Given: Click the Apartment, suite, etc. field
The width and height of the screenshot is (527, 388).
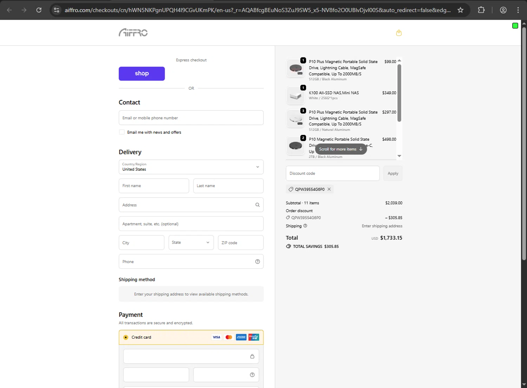Looking at the screenshot, I should coord(191,224).
